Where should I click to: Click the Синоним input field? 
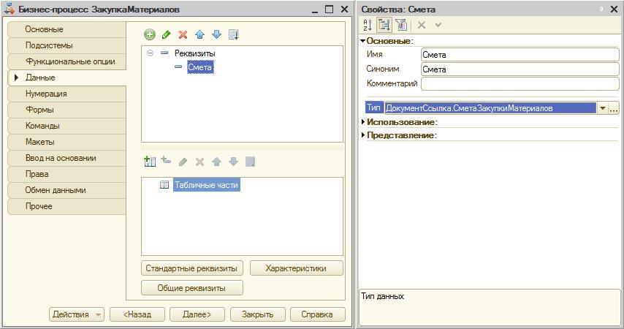520,69
